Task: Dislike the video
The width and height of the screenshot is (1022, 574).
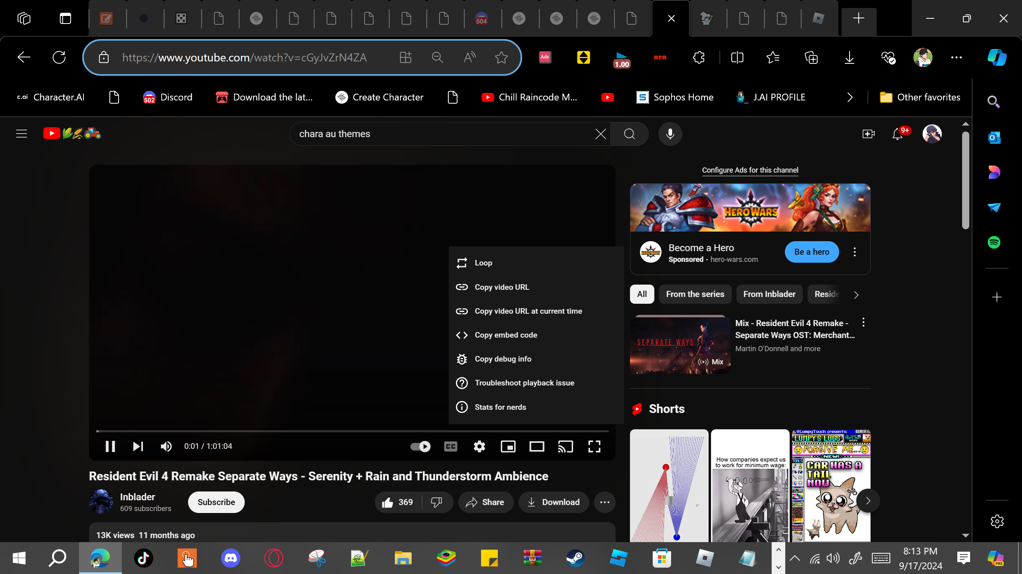Action: click(x=437, y=502)
